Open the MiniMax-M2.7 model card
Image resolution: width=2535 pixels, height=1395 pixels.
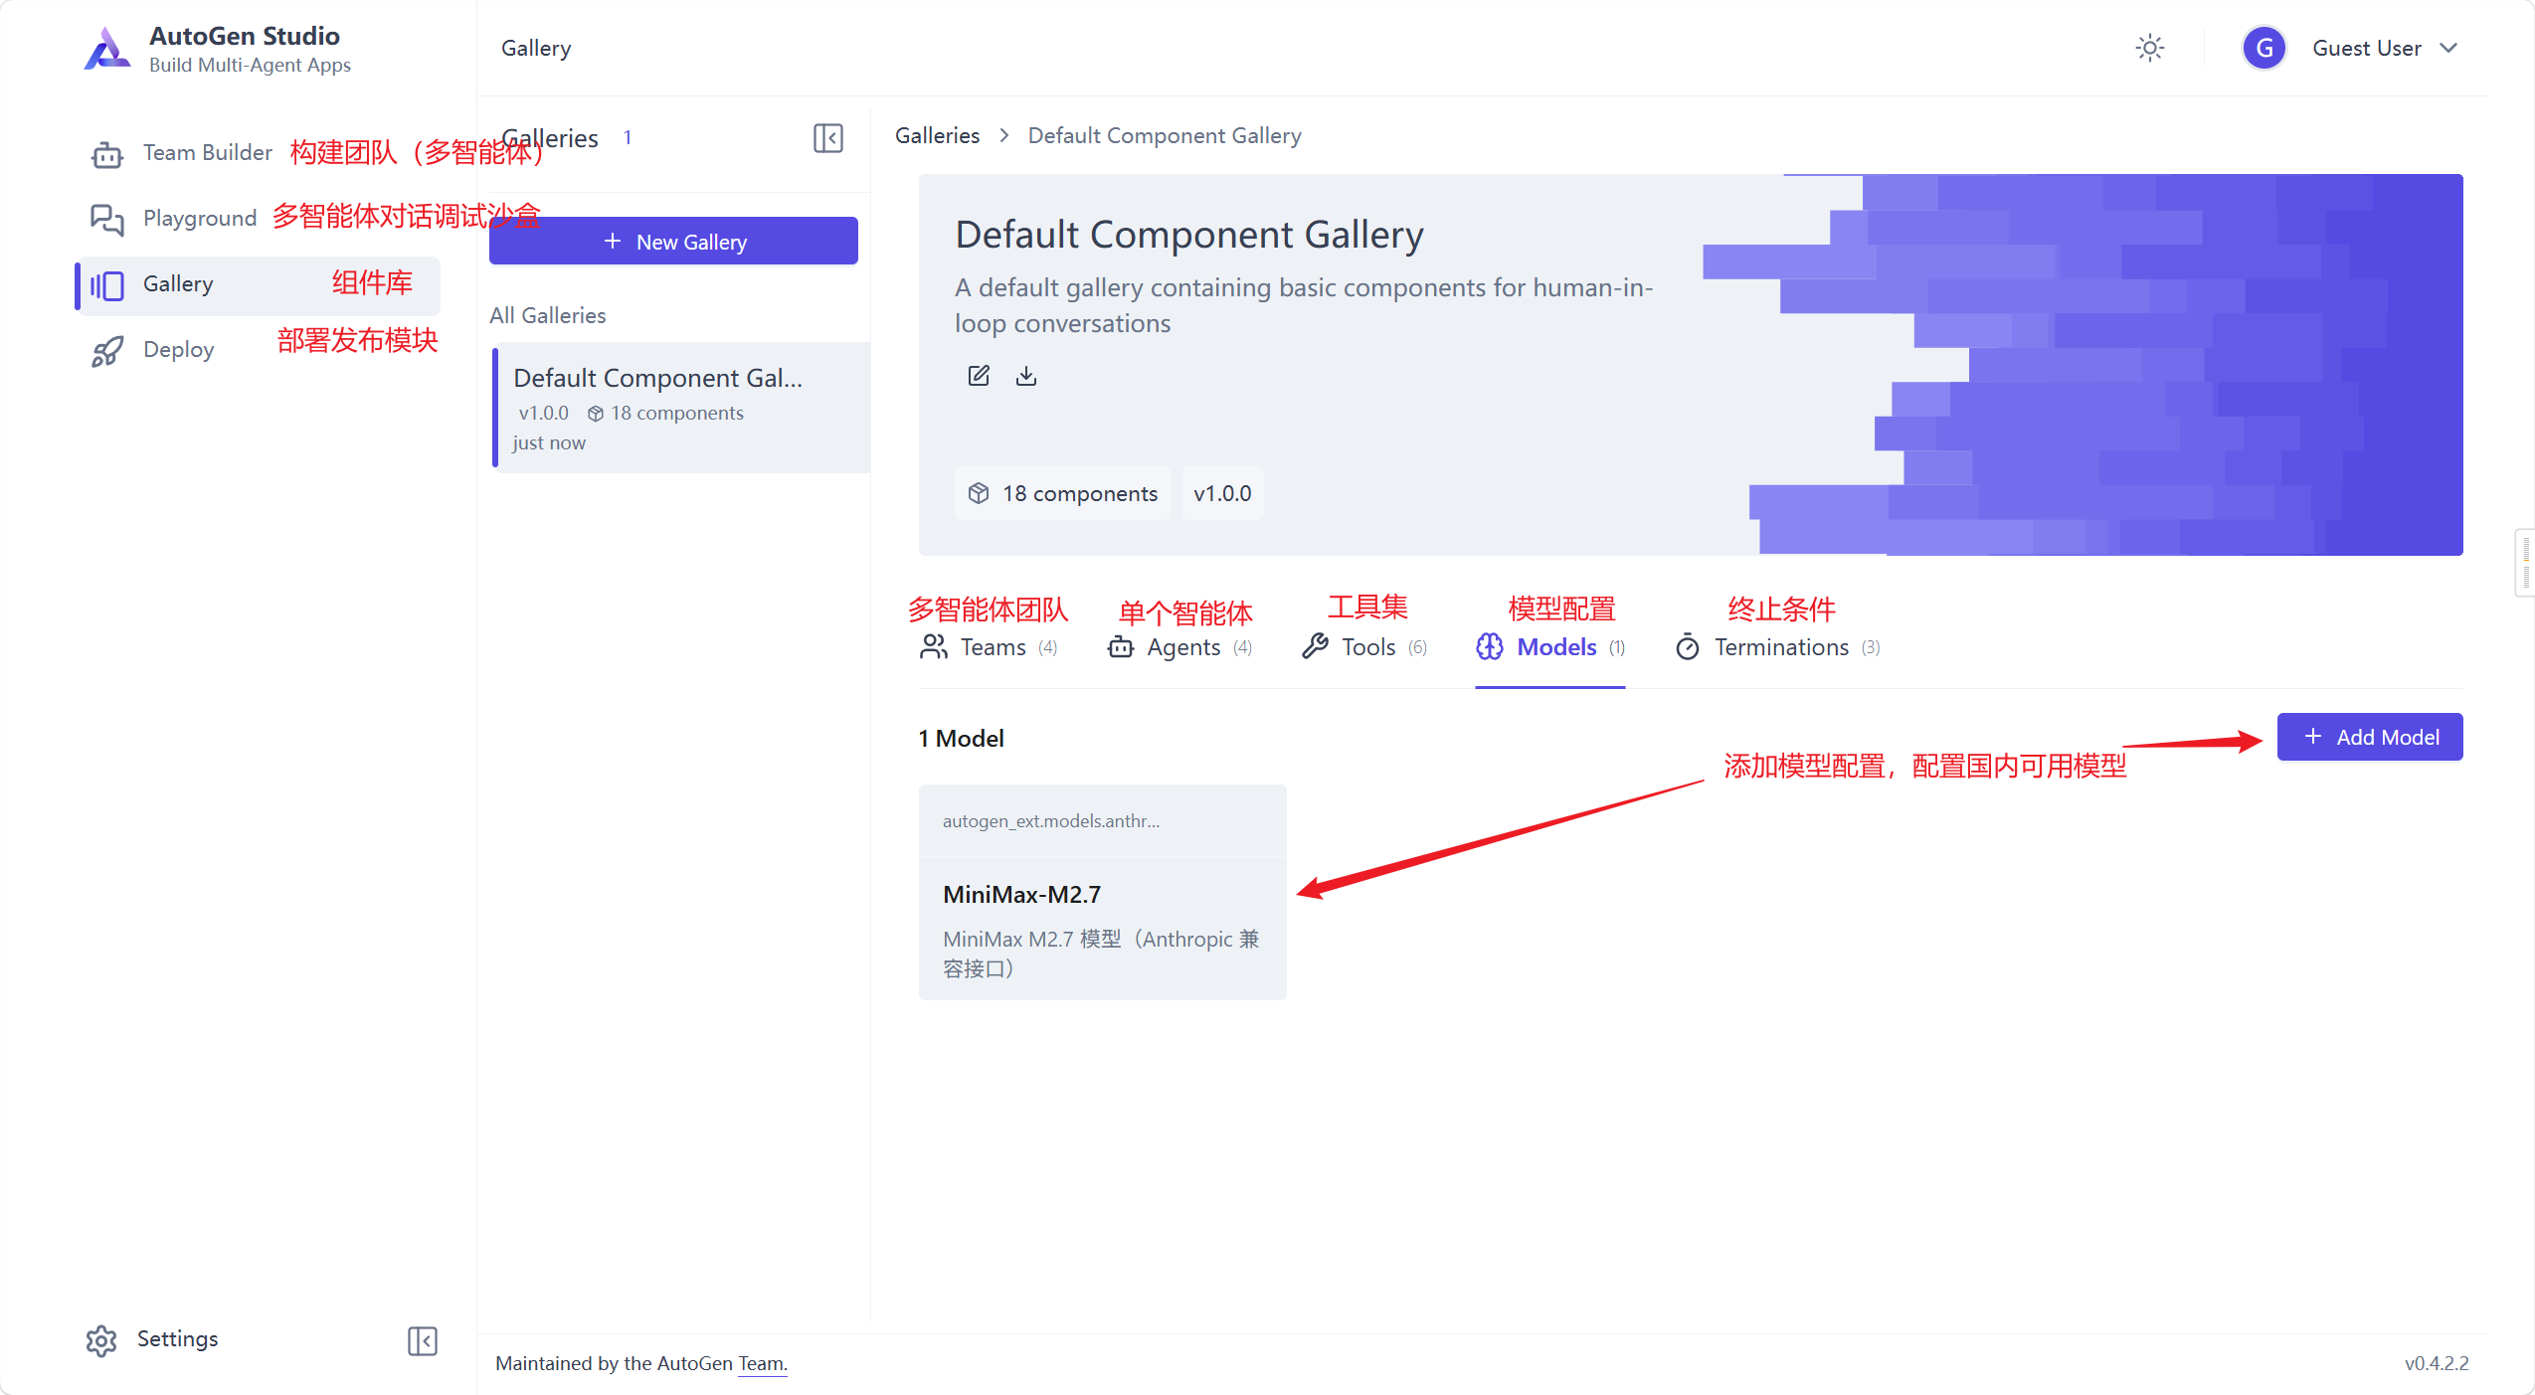coord(1103,892)
